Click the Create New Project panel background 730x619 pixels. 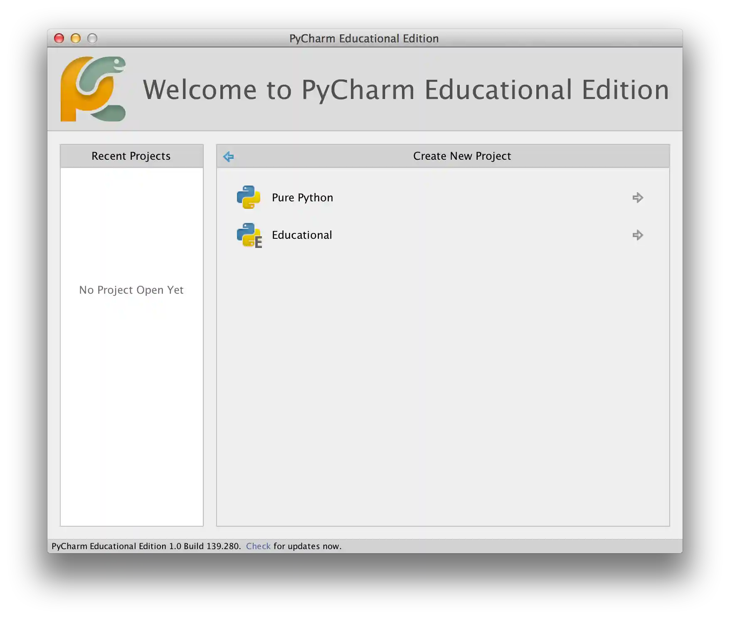(443, 374)
